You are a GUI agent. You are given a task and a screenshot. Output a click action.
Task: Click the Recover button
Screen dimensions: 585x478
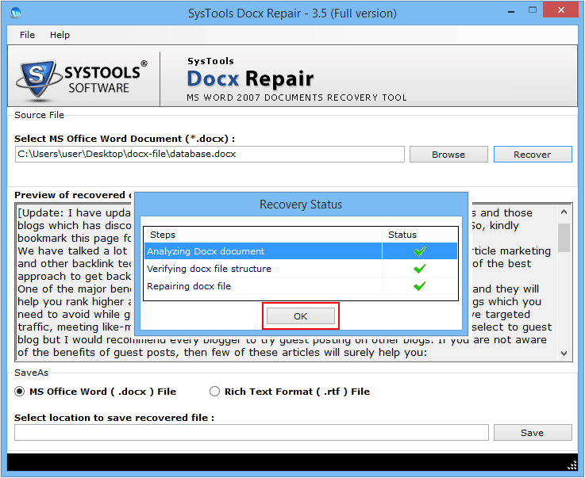(533, 155)
